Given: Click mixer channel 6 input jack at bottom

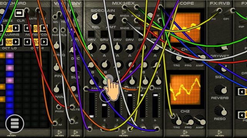Looking at the screenshot, I should pos(157,129).
